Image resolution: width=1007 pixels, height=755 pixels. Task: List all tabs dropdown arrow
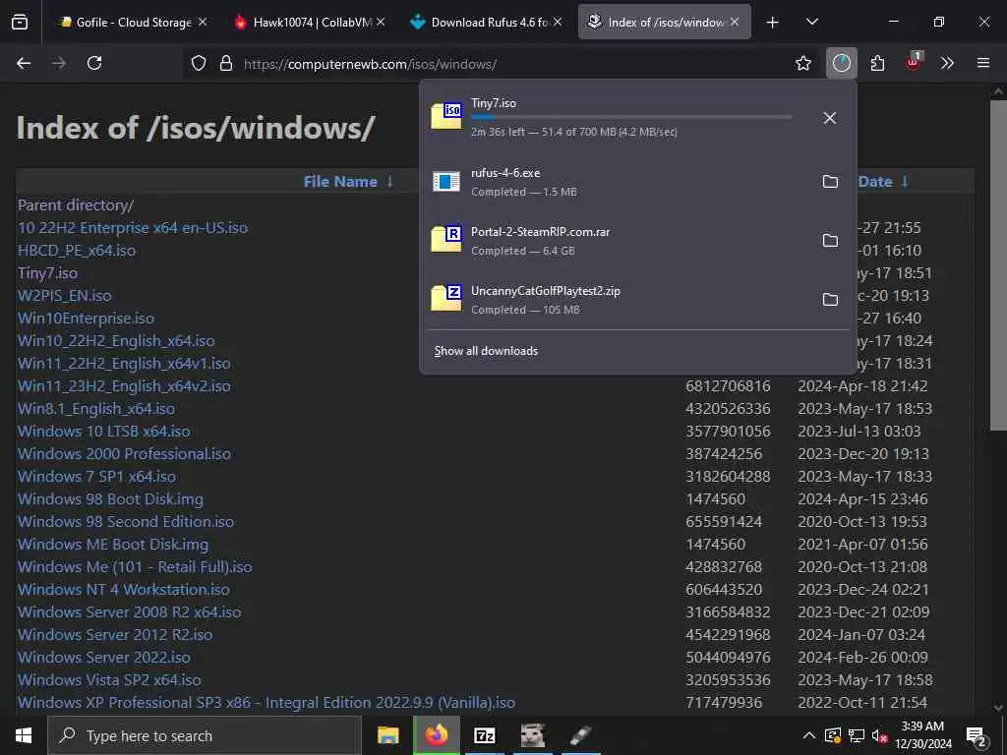[x=811, y=23]
